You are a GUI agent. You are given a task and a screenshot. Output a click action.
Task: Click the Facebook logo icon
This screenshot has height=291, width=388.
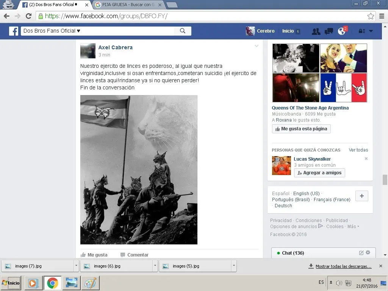[x=14, y=31]
